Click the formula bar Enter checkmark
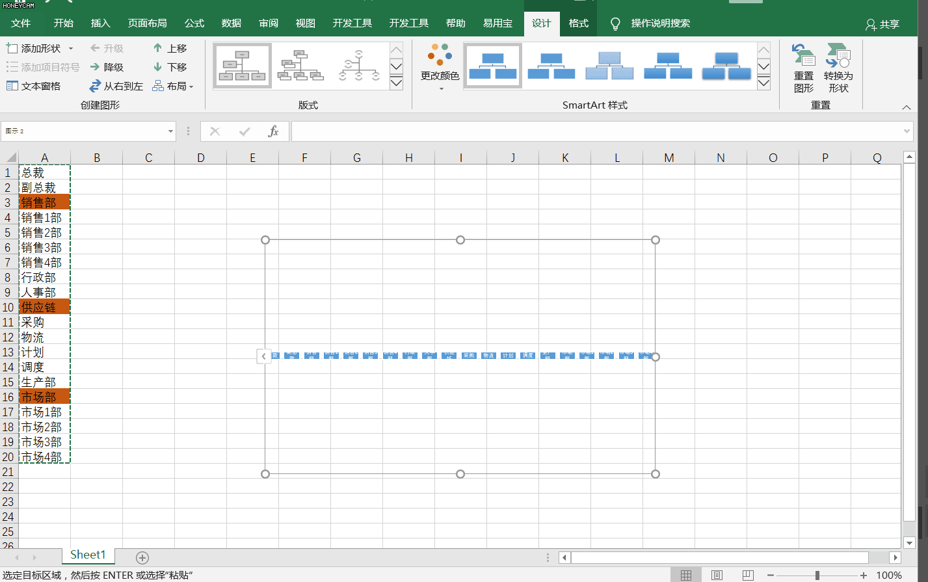The image size is (928, 582). click(245, 131)
